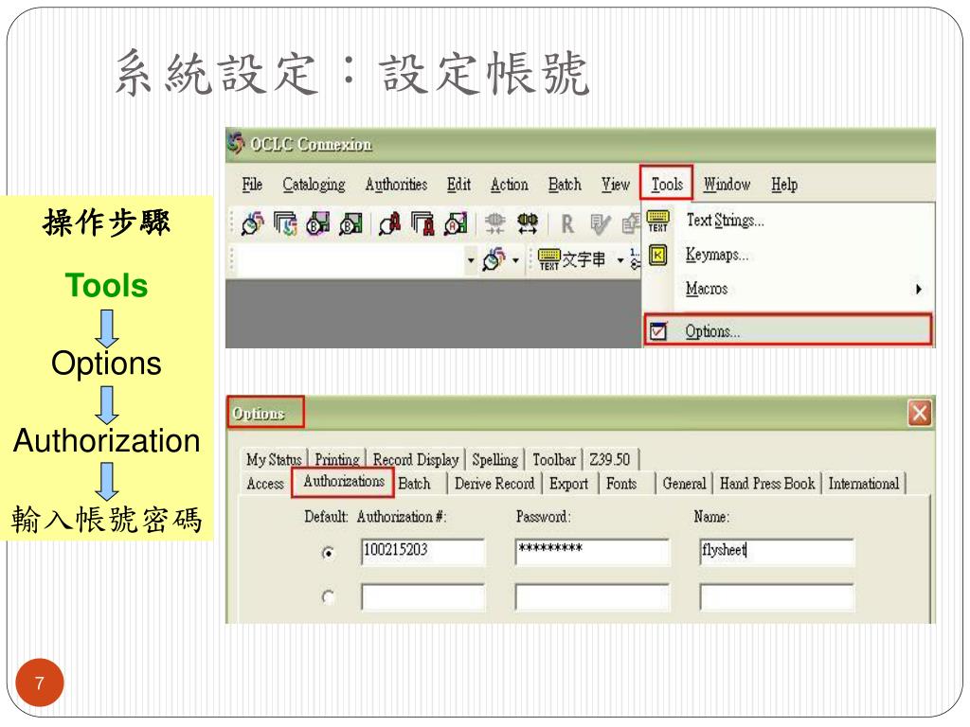This screenshot has height=727, width=970.
Task: Open the arrow beside the quick search icon
Action: (x=515, y=260)
